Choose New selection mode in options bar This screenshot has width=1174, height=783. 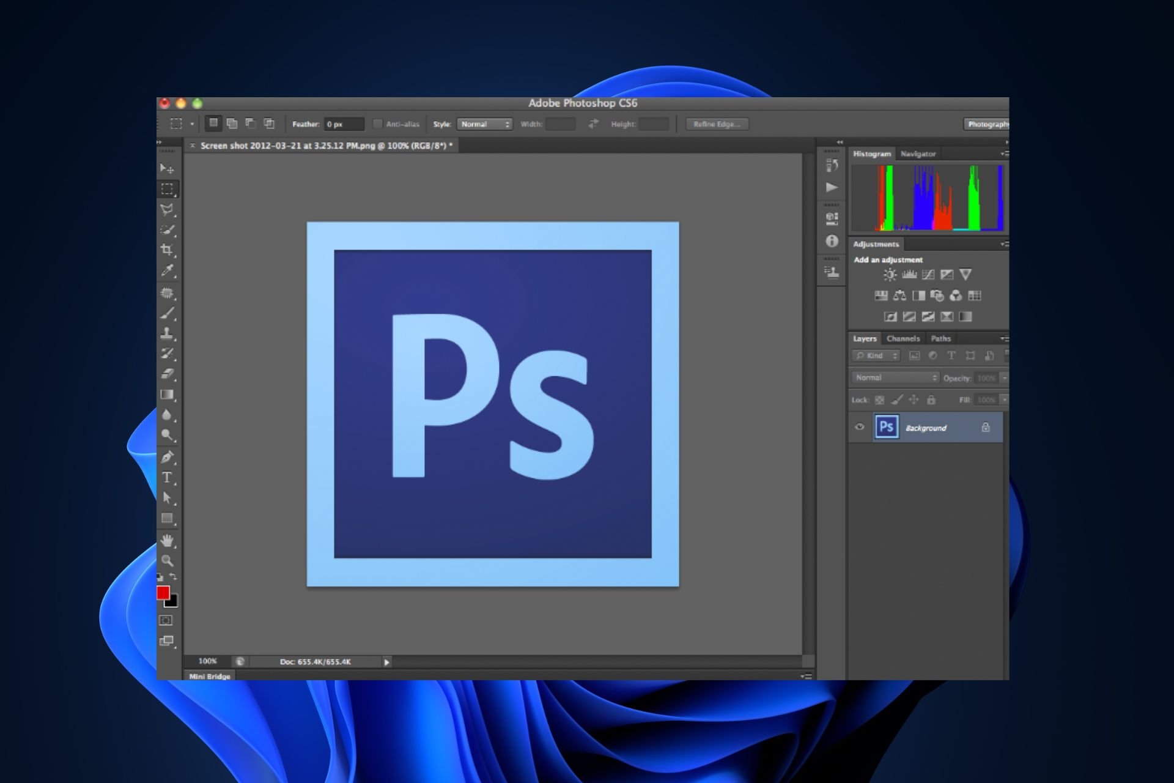213,124
